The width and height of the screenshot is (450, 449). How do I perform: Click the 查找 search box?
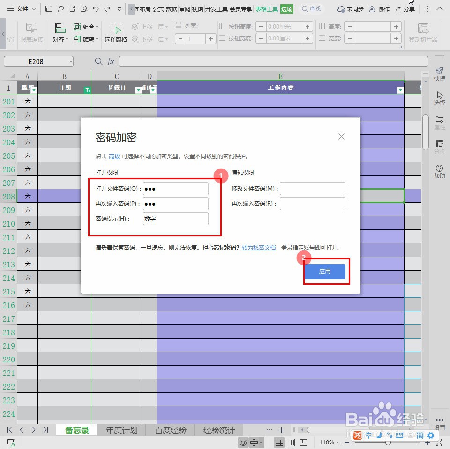coord(311,9)
